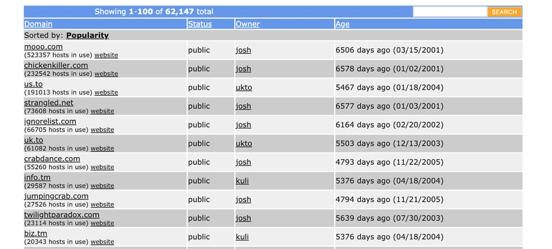
Task: Focus the domain search input field
Action: (450, 12)
